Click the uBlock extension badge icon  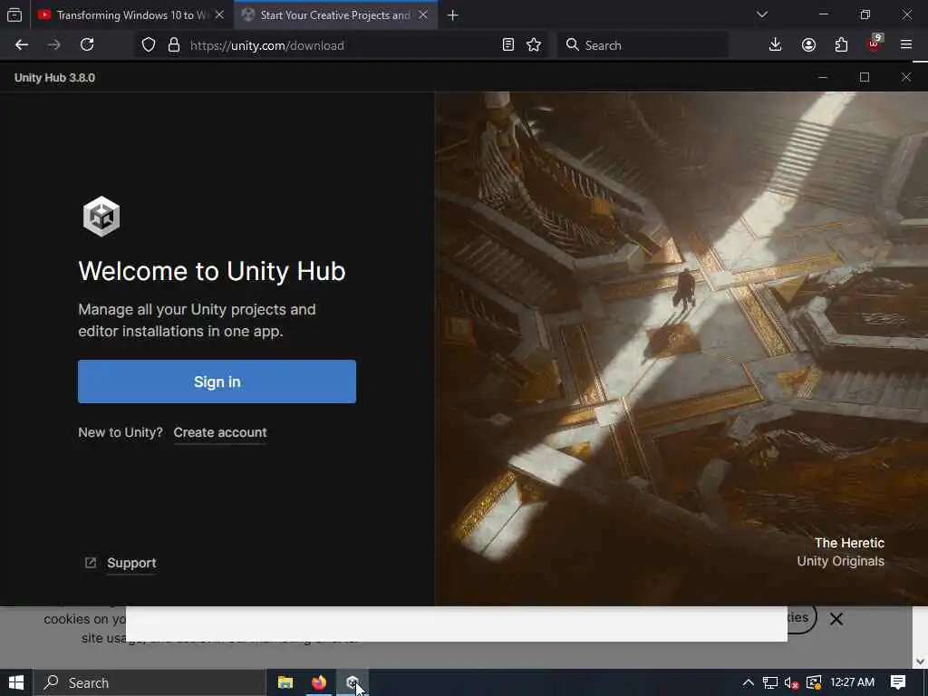tap(875, 44)
